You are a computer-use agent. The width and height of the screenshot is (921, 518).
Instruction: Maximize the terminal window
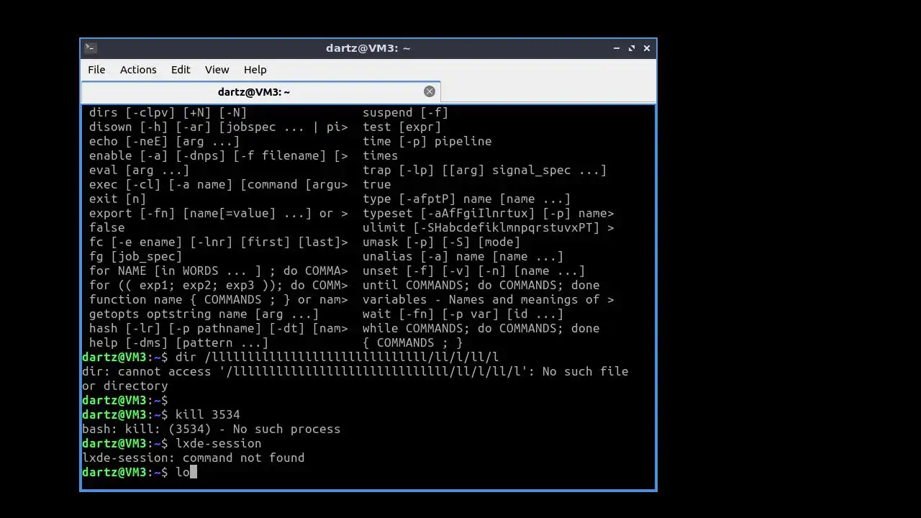tap(632, 48)
